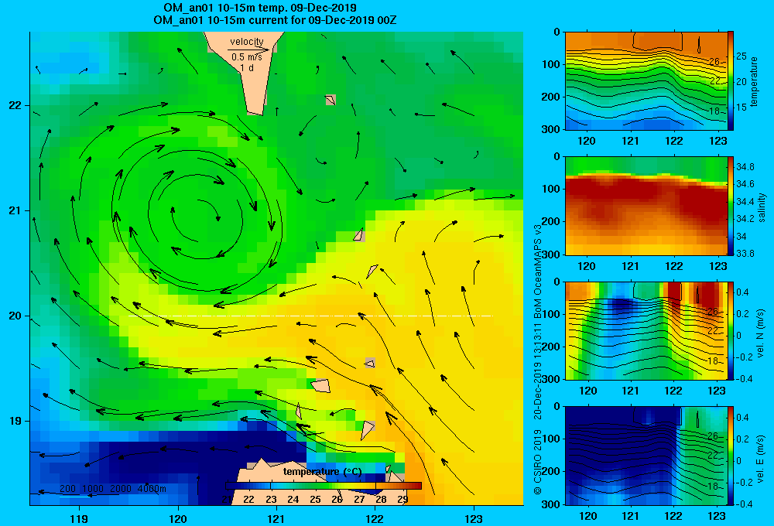Click the 'temperature (°C)' colorbar title
Screen dimensions: 774x526
pyautogui.click(x=322, y=472)
